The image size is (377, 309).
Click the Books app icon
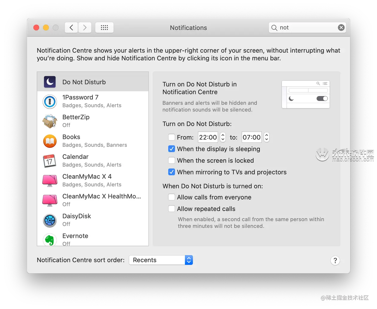click(50, 141)
